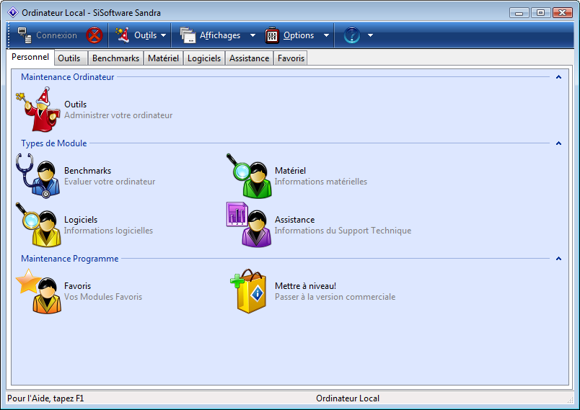Switch to the Benchmarks tab

tap(115, 58)
